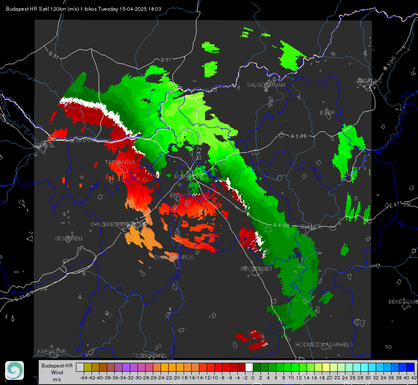Pick the cyan swatch between 28 and 30
This screenshot has width=418, height=385.
[x=365, y=367]
